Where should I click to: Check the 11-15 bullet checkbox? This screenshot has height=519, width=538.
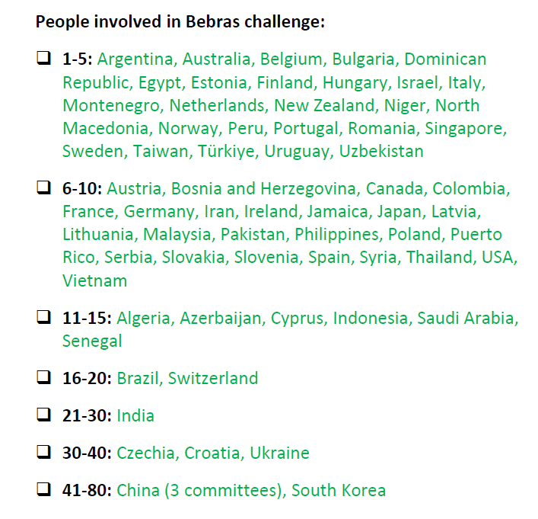click(x=44, y=317)
